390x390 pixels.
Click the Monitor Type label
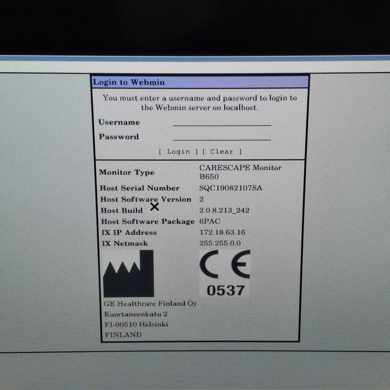[x=126, y=172]
